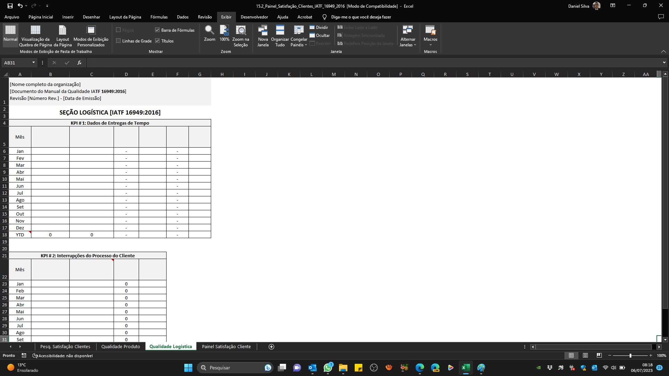The width and height of the screenshot is (669, 376).
Task: Switch to Qualidade Produto sheet tab
Action: pyautogui.click(x=121, y=347)
